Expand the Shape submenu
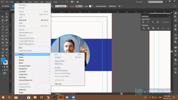 click(33, 57)
